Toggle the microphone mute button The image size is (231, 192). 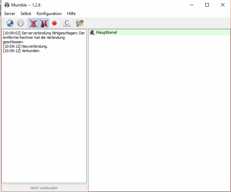pyautogui.click(x=33, y=23)
